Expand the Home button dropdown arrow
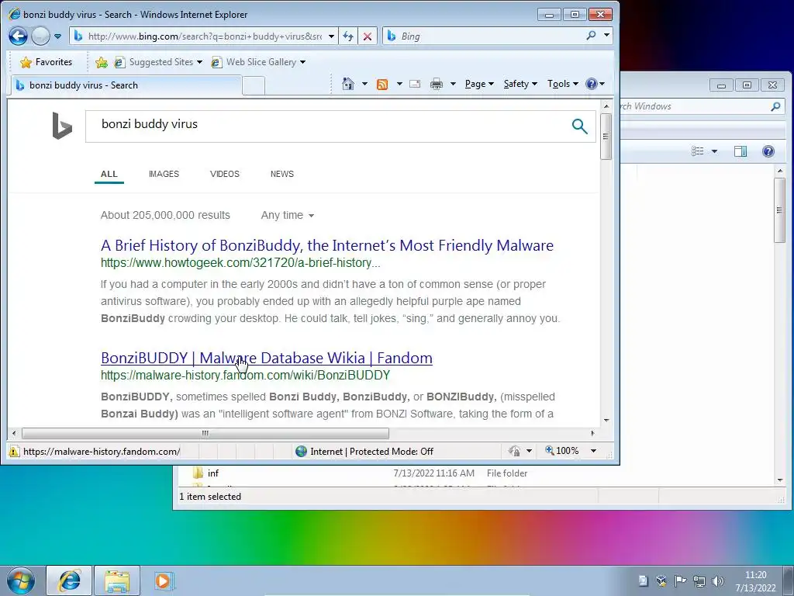 [x=364, y=84]
